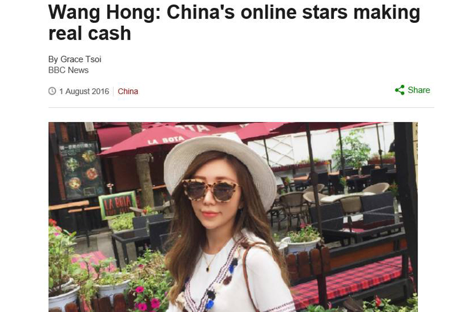The width and height of the screenshot is (468, 312).
Task: Click the BBC News byline text
Action: click(68, 70)
